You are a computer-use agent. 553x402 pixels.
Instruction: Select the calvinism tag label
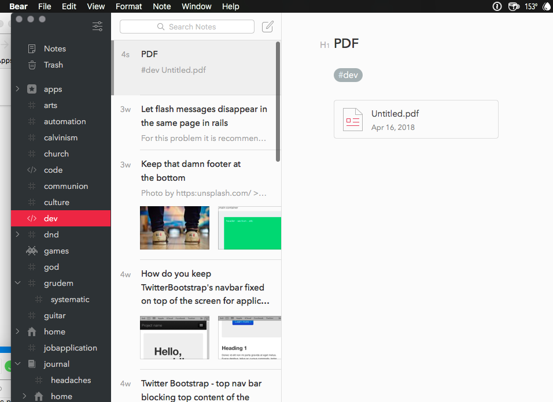pos(61,137)
